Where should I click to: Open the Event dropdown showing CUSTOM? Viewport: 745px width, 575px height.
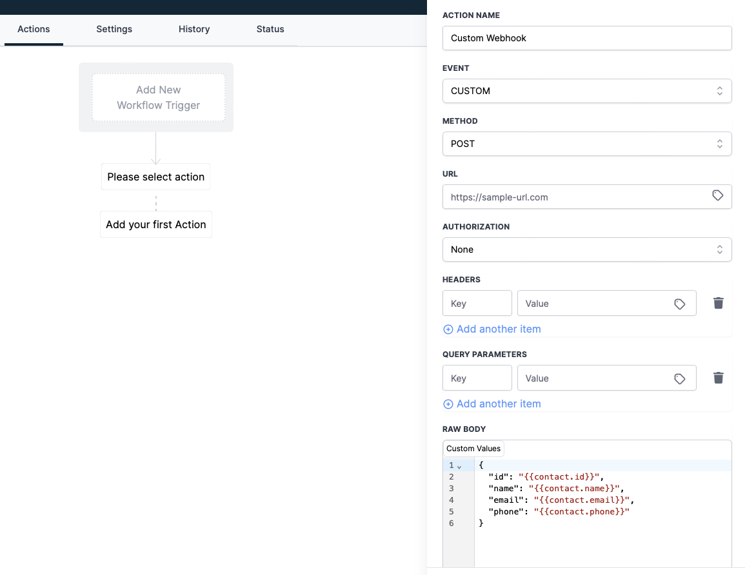587,91
